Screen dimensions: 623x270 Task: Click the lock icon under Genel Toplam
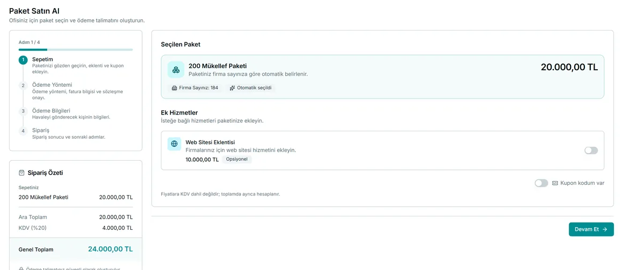(21, 269)
